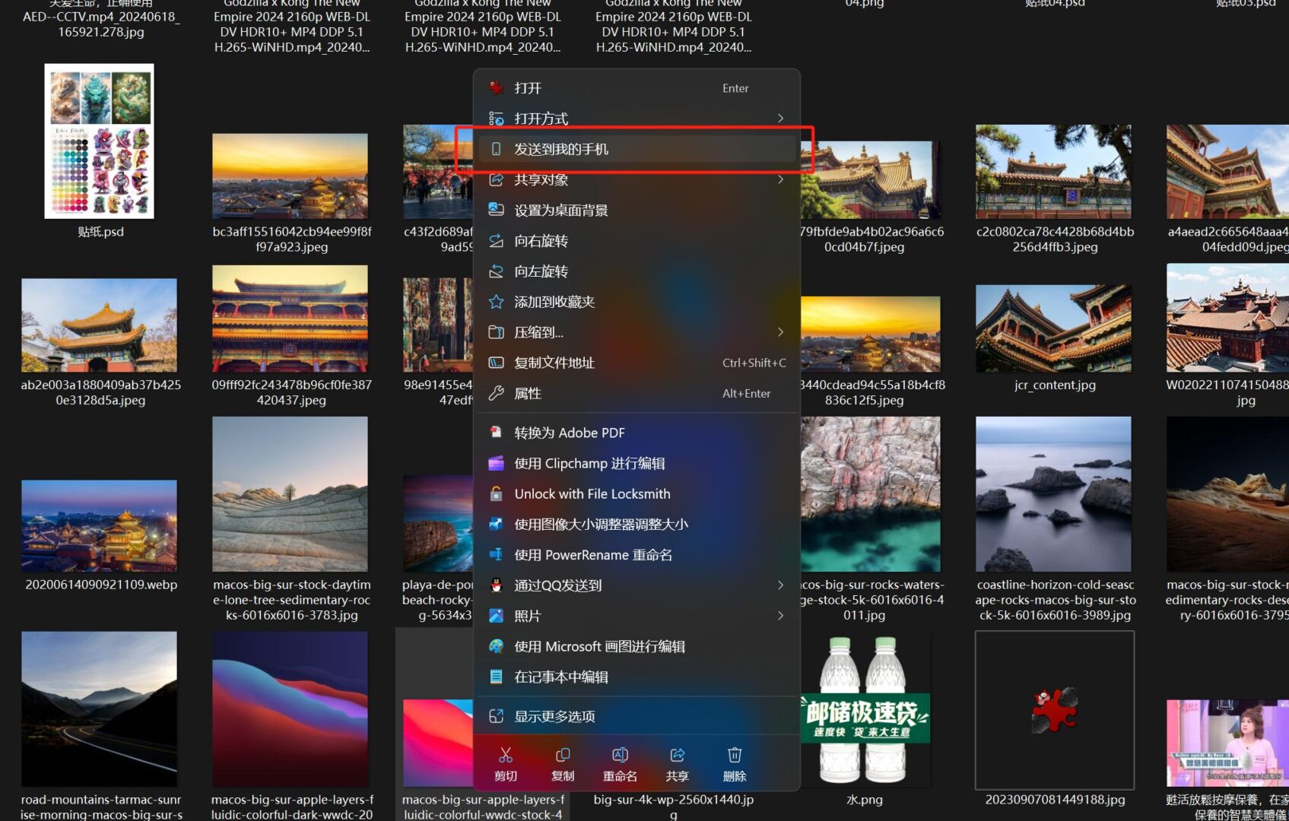Choose 设置为桌面背景 menu entry
This screenshot has height=821, width=1289.
coord(637,210)
